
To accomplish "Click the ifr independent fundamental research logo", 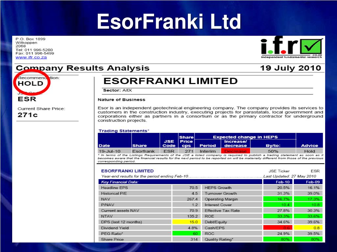I will click(x=292, y=48).
